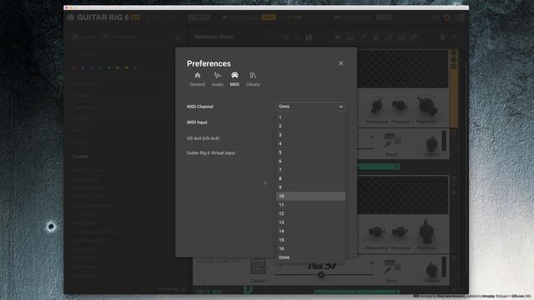Pick MIDI channel 14

(x=310, y=232)
